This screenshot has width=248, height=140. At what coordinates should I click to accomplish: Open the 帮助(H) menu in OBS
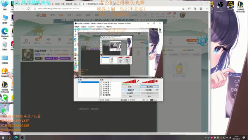109,27
